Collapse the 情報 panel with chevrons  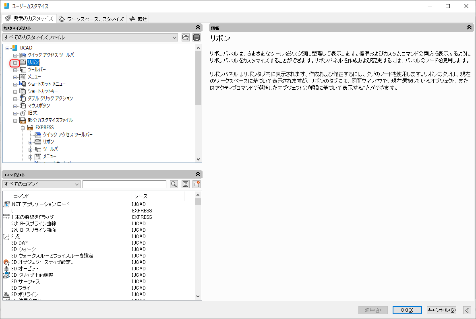click(469, 28)
